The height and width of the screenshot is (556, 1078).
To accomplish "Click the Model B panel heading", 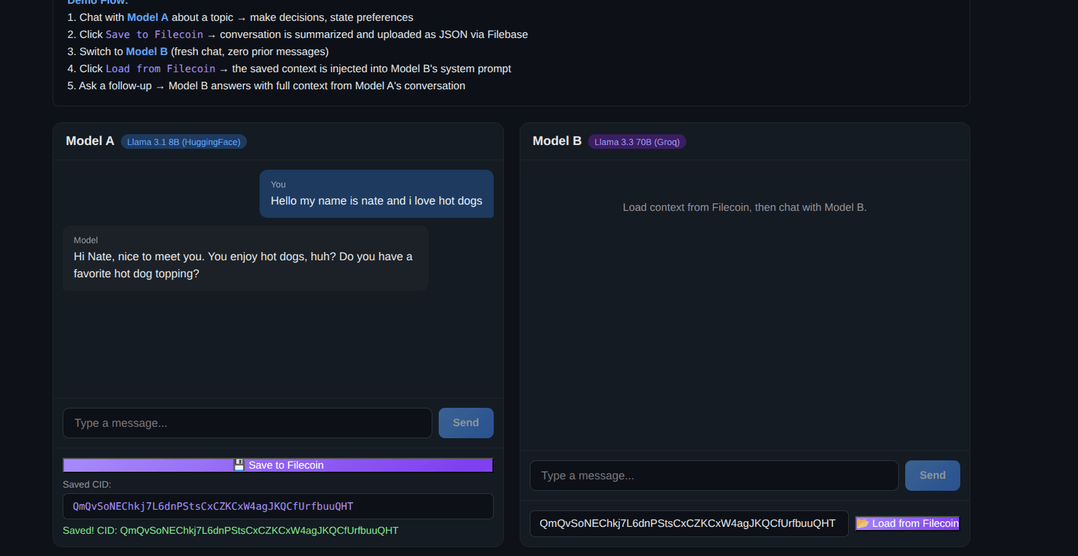I will (x=557, y=141).
